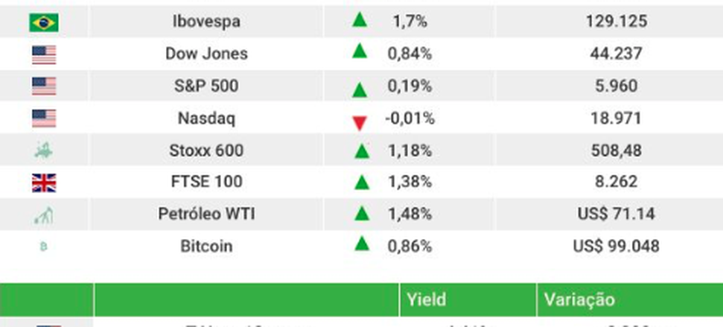Click the Europe map icon beside Stoxx 600

point(44,150)
